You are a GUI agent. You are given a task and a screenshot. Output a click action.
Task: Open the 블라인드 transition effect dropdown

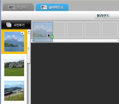coord(107,16)
